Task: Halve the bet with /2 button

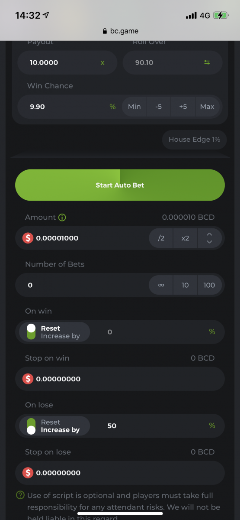Action: click(x=161, y=238)
